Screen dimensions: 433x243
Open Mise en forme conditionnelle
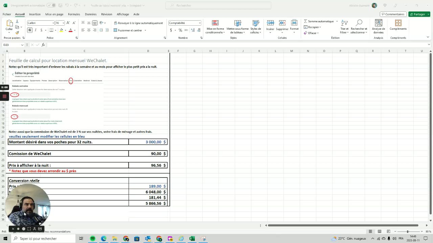215,27
